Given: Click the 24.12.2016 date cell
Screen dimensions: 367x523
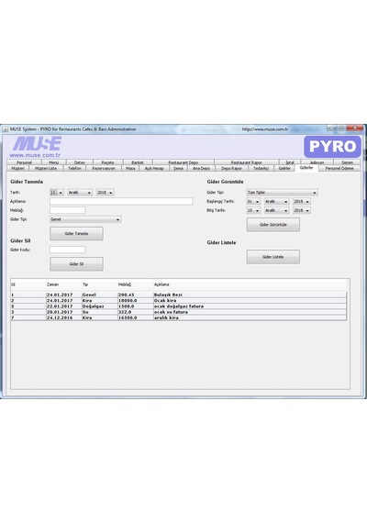Looking at the screenshot, I should [64, 317].
